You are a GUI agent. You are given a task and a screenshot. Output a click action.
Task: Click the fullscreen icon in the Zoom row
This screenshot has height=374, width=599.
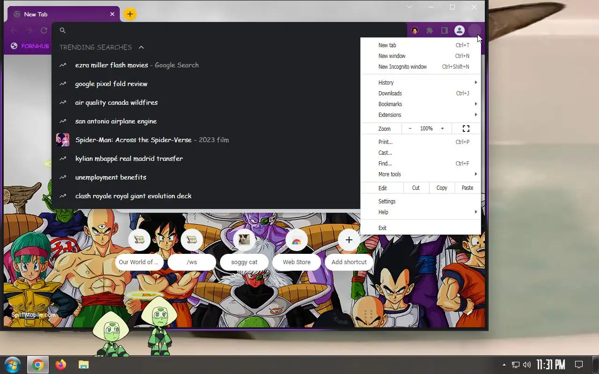(466, 129)
